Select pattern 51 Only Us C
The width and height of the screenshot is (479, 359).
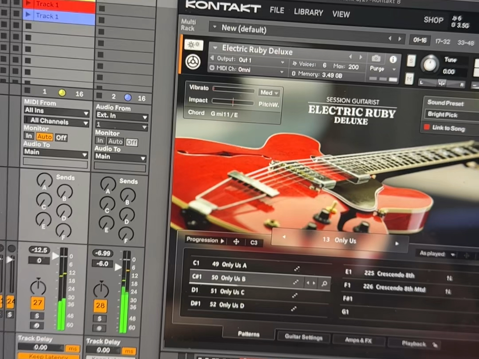(x=259, y=292)
